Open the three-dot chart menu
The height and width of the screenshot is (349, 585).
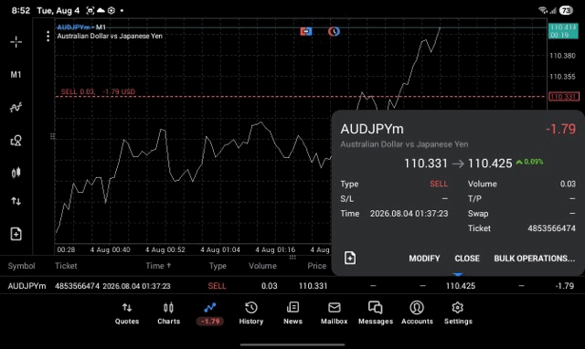48,37
